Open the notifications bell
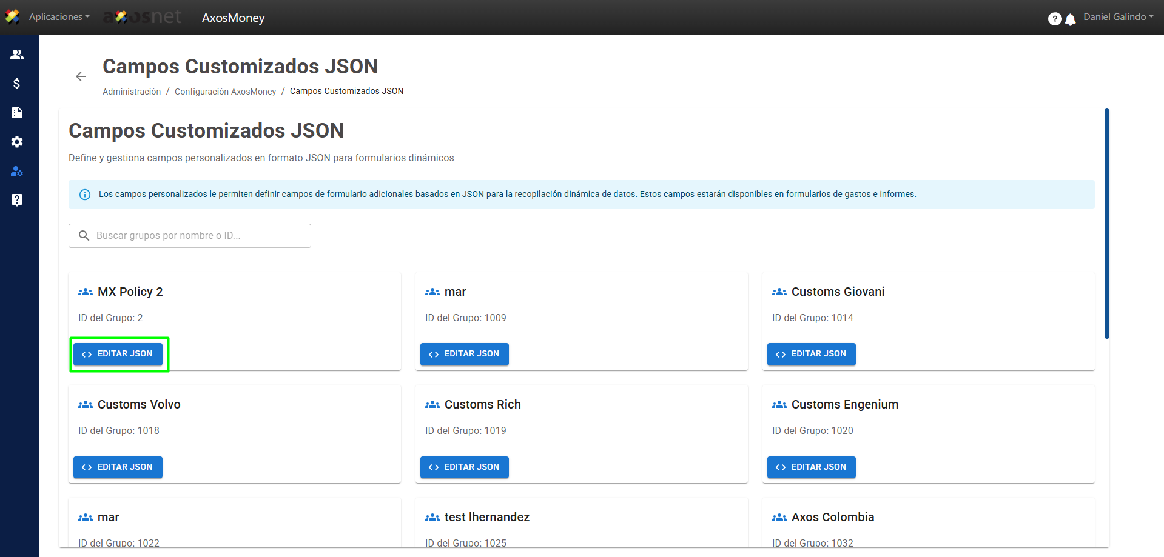Screen dimensions: 1164x557 (1071, 19)
